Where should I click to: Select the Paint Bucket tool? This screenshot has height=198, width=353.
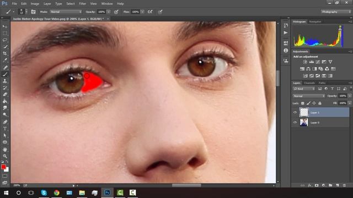(5, 101)
